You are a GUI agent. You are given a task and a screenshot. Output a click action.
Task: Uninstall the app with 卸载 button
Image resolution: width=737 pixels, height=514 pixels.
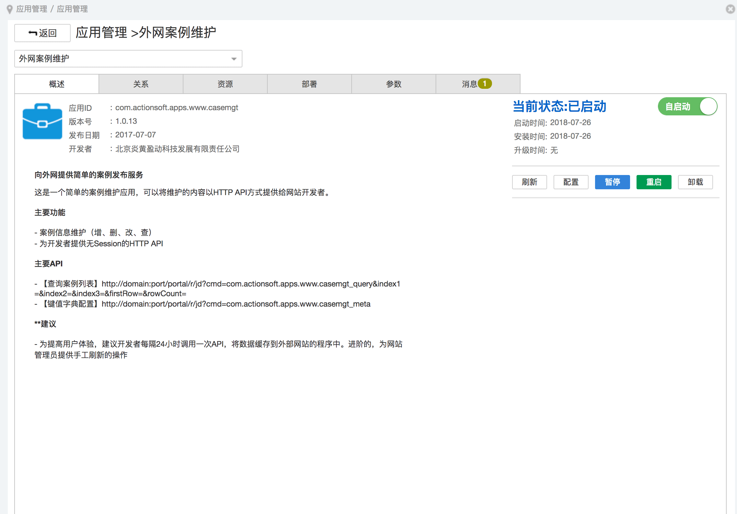tap(696, 182)
